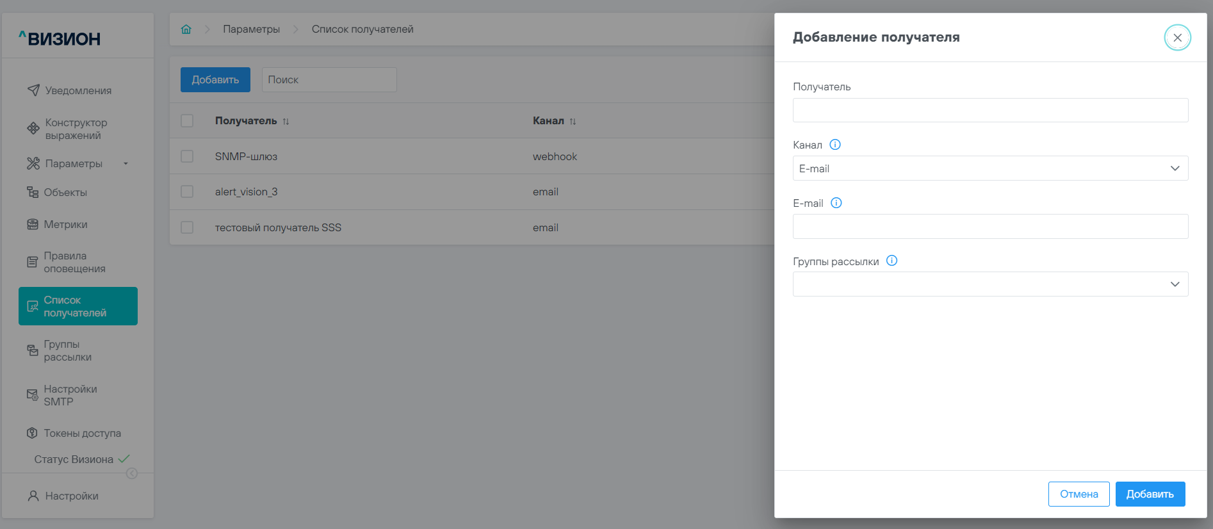
Task: Tick the checkbox for SNMP-шлюз row
Action: pyautogui.click(x=187, y=156)
